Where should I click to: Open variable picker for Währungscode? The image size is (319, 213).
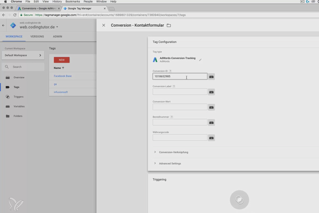coord(211,138)
